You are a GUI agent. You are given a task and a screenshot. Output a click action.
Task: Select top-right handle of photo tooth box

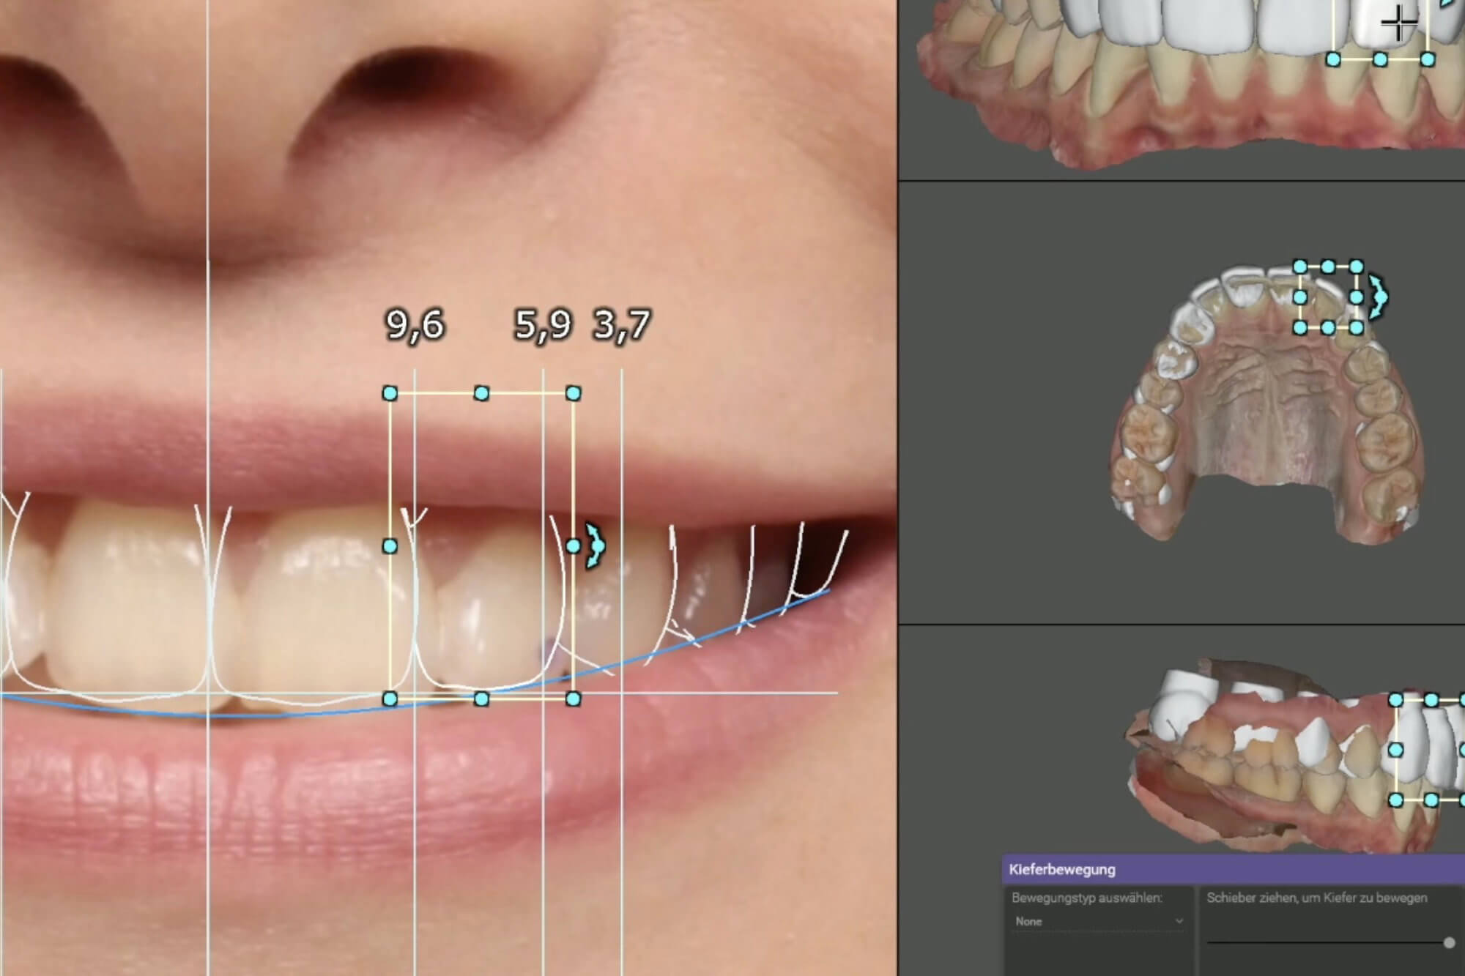(x=574, y=394)
